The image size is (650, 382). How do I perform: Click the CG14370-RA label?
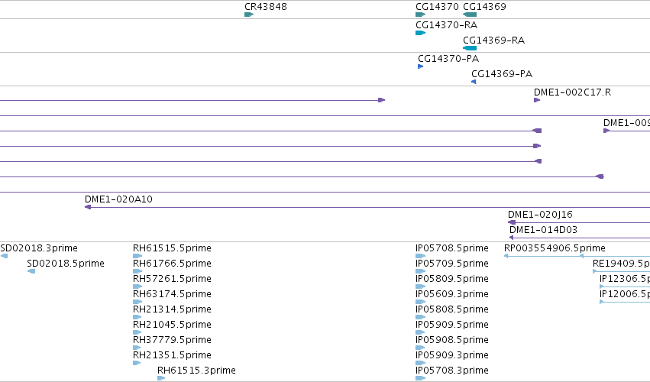[447, 25]
